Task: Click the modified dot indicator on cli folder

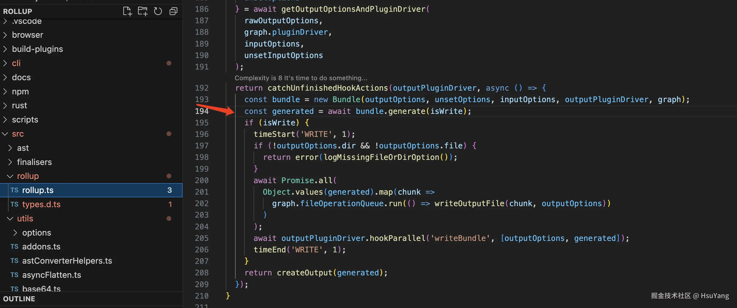Action: point(169,63)
